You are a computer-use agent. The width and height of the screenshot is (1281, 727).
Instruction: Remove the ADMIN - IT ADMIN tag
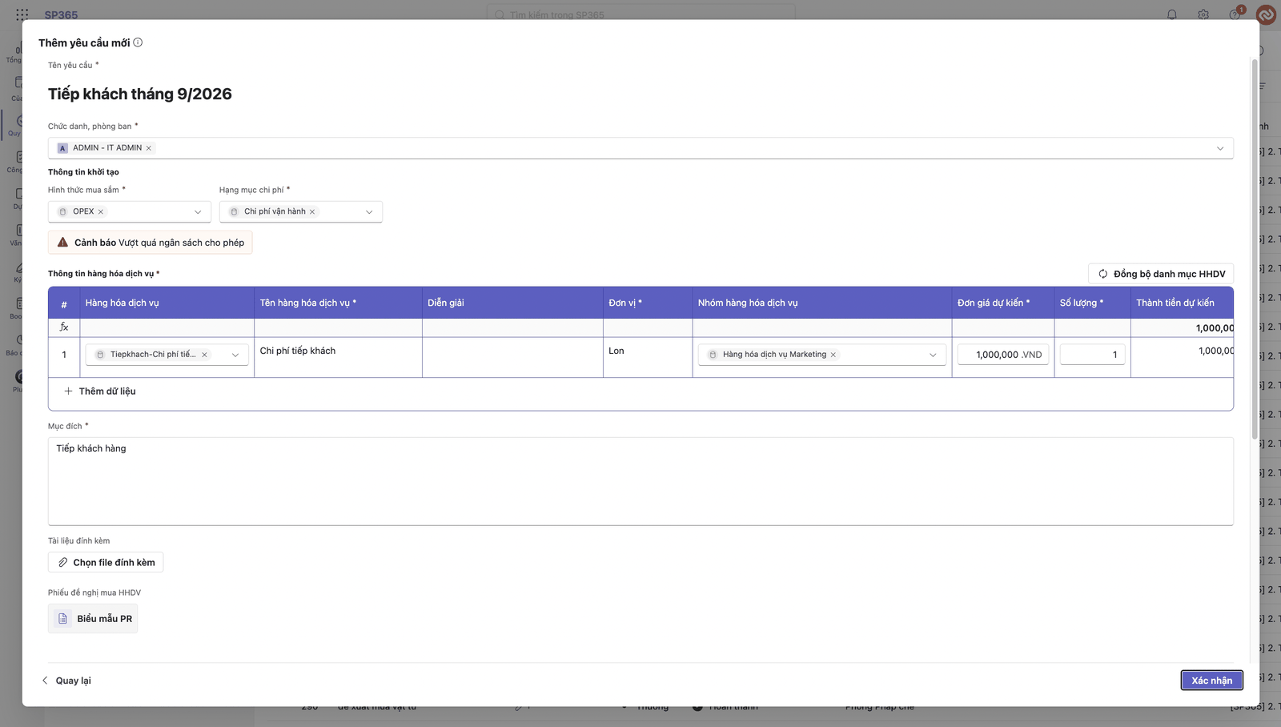pyautogui.click(x=149, y=148)
